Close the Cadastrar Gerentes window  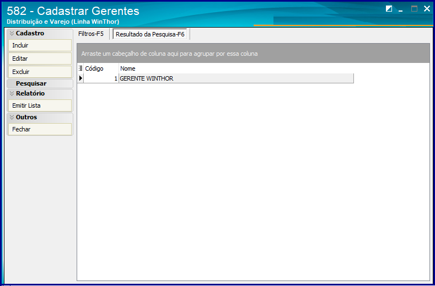427,9
